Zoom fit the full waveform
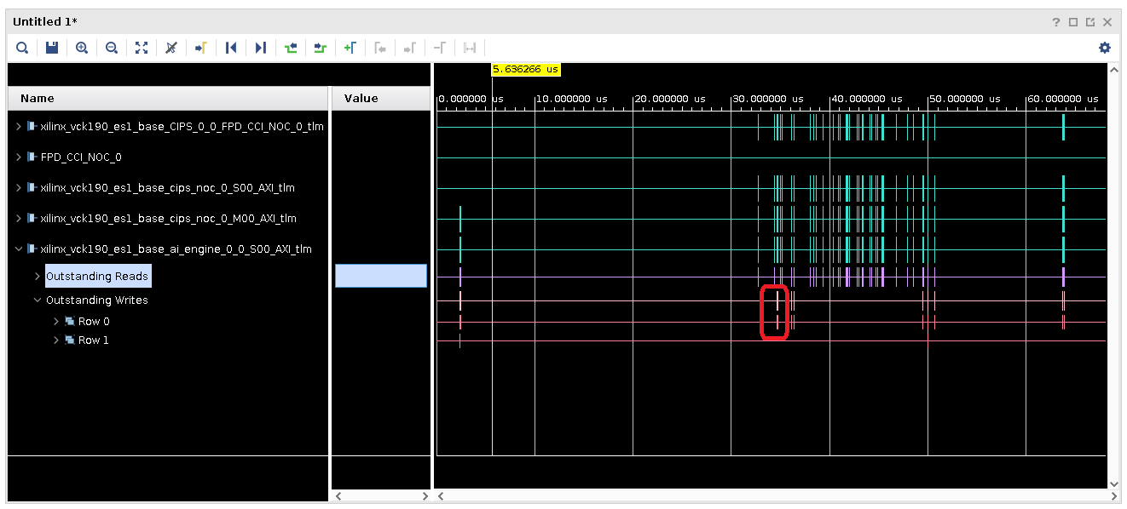 142,48
